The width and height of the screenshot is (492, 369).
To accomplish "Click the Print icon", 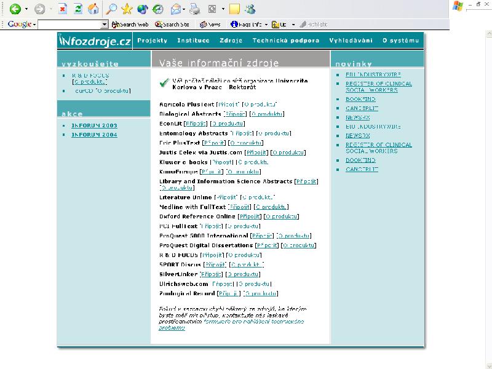I will coord(194,9).
